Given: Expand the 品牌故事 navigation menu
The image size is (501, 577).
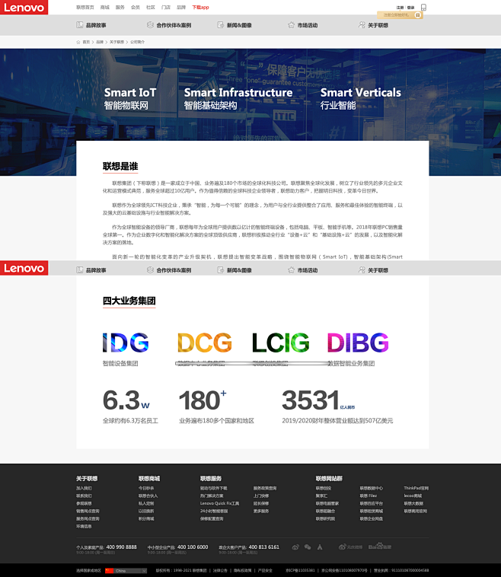Looking at the screenshot, I should click(91, 25).
